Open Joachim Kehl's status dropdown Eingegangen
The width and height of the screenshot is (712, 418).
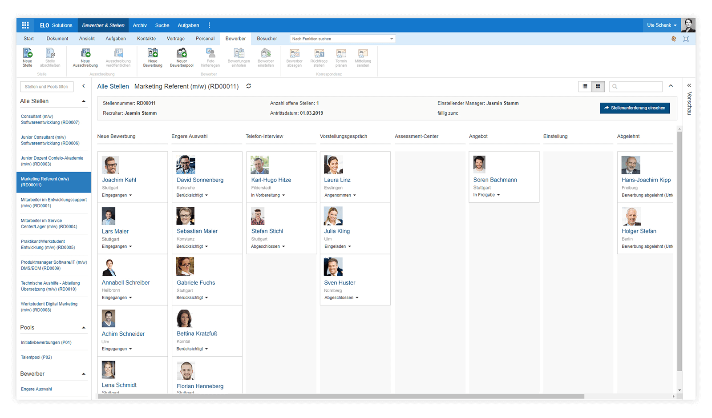tap(117, 195)
